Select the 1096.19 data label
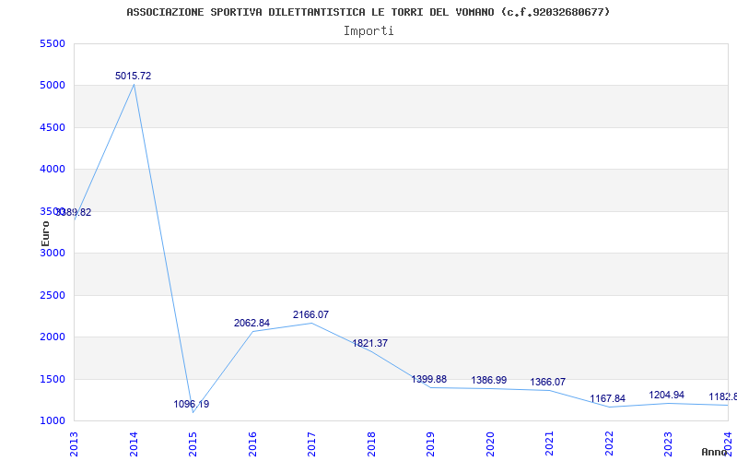The height and width of the screenshot is (461, 737). [192, 404]
